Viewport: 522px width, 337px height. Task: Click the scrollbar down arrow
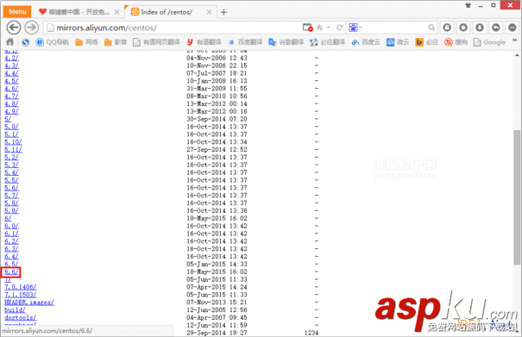(x=517, y=331)
